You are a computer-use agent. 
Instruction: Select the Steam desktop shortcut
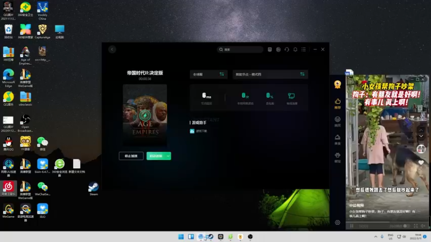[x=93, y=189]
